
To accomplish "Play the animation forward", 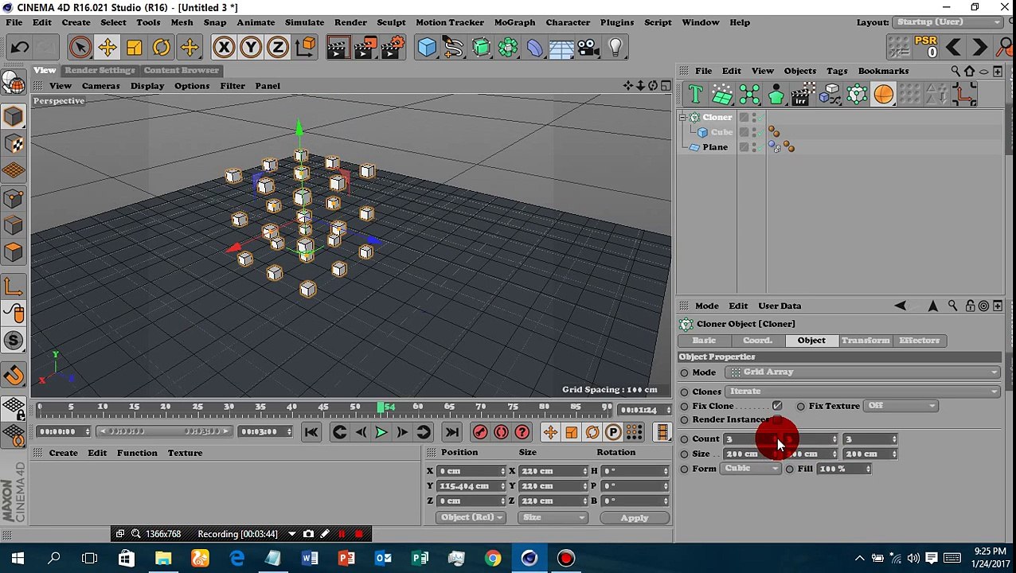I will (x=381, y=432).
